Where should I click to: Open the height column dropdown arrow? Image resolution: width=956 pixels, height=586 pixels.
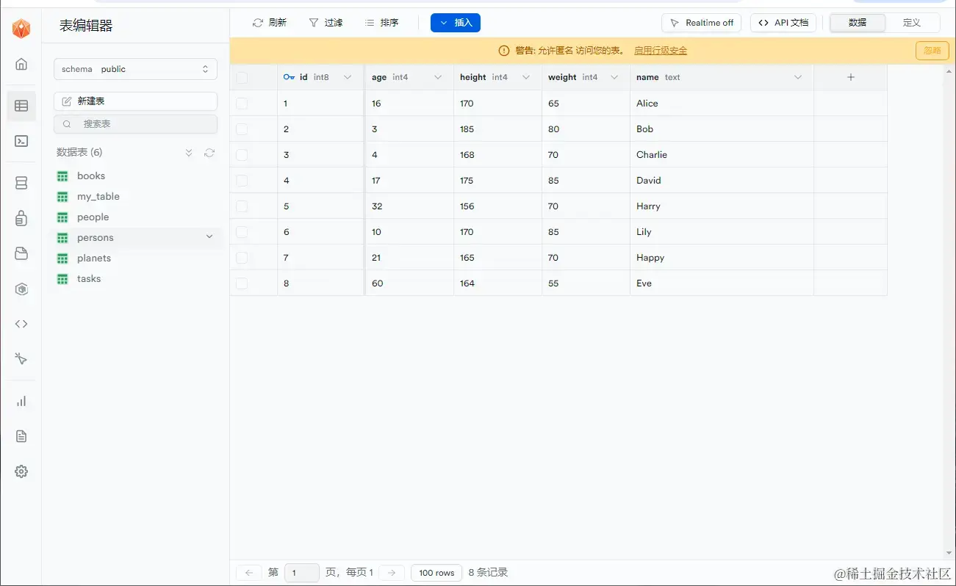click(x=526, y=77)
